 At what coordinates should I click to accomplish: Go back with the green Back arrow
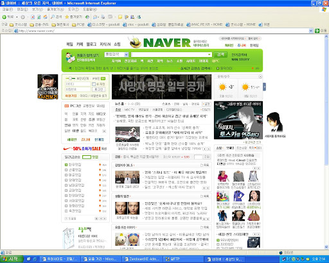8,17
